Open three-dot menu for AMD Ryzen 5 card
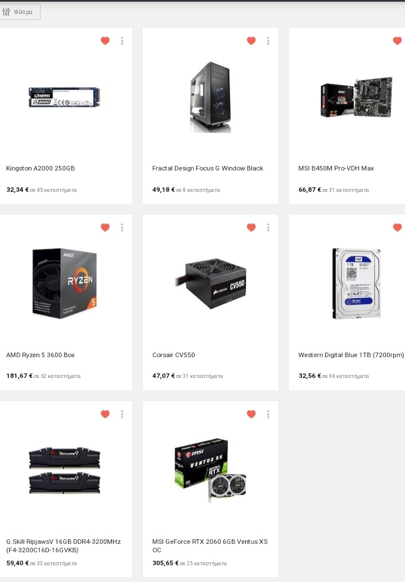The height and width of the screenshot is (582, 405). click(122, 228)
